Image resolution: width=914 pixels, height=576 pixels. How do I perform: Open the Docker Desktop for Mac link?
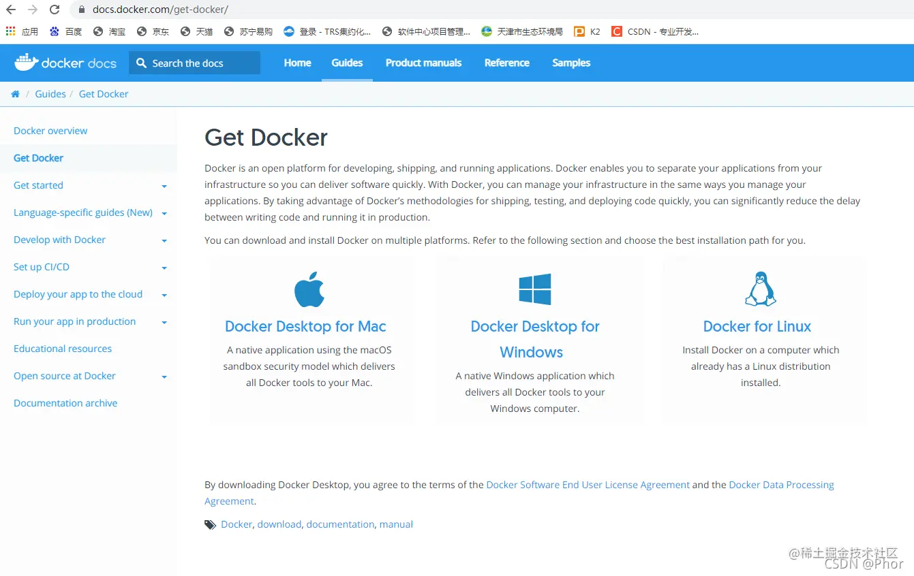[305, 326]
